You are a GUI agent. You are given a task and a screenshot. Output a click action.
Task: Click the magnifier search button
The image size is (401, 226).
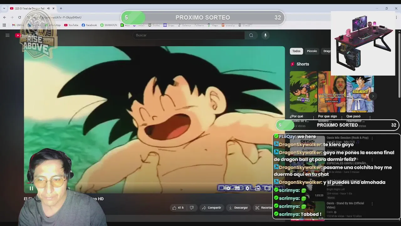[251, 35]
